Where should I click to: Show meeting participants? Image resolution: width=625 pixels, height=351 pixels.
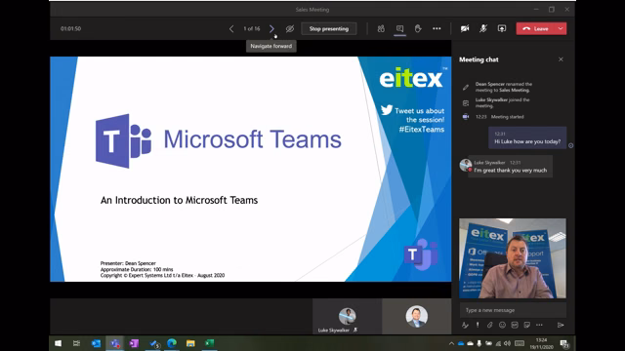tap(381, 28)
